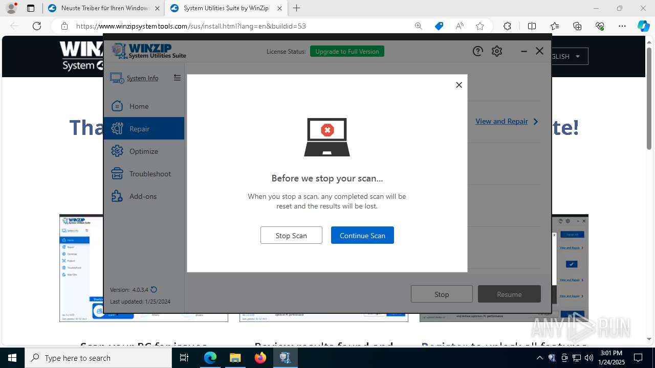Open browser essentials heart icon
The height and width of the screenshot is (368, 655).
coord(600,26)
